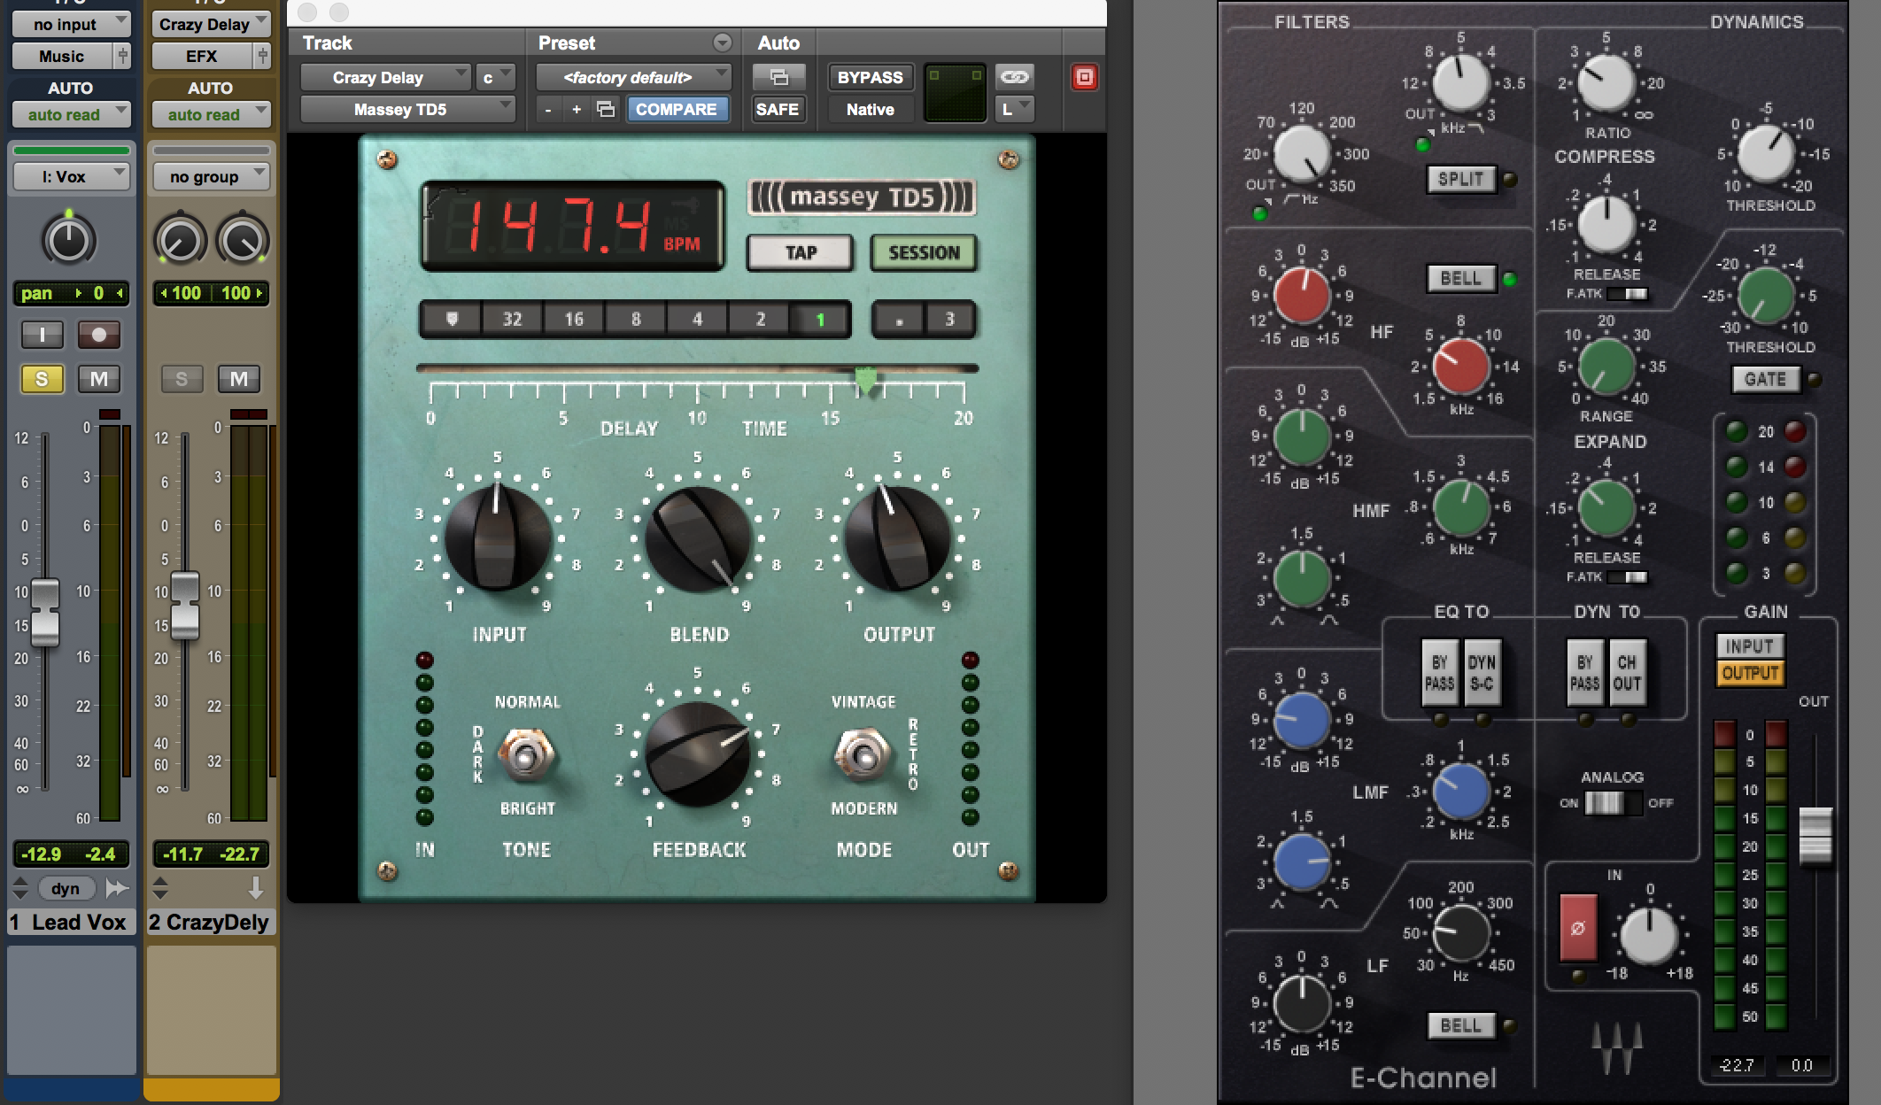Open the factory default preset dropdown
Image resolution: width=1881 pixels, height=1105 pixels.
coord(632,77)
